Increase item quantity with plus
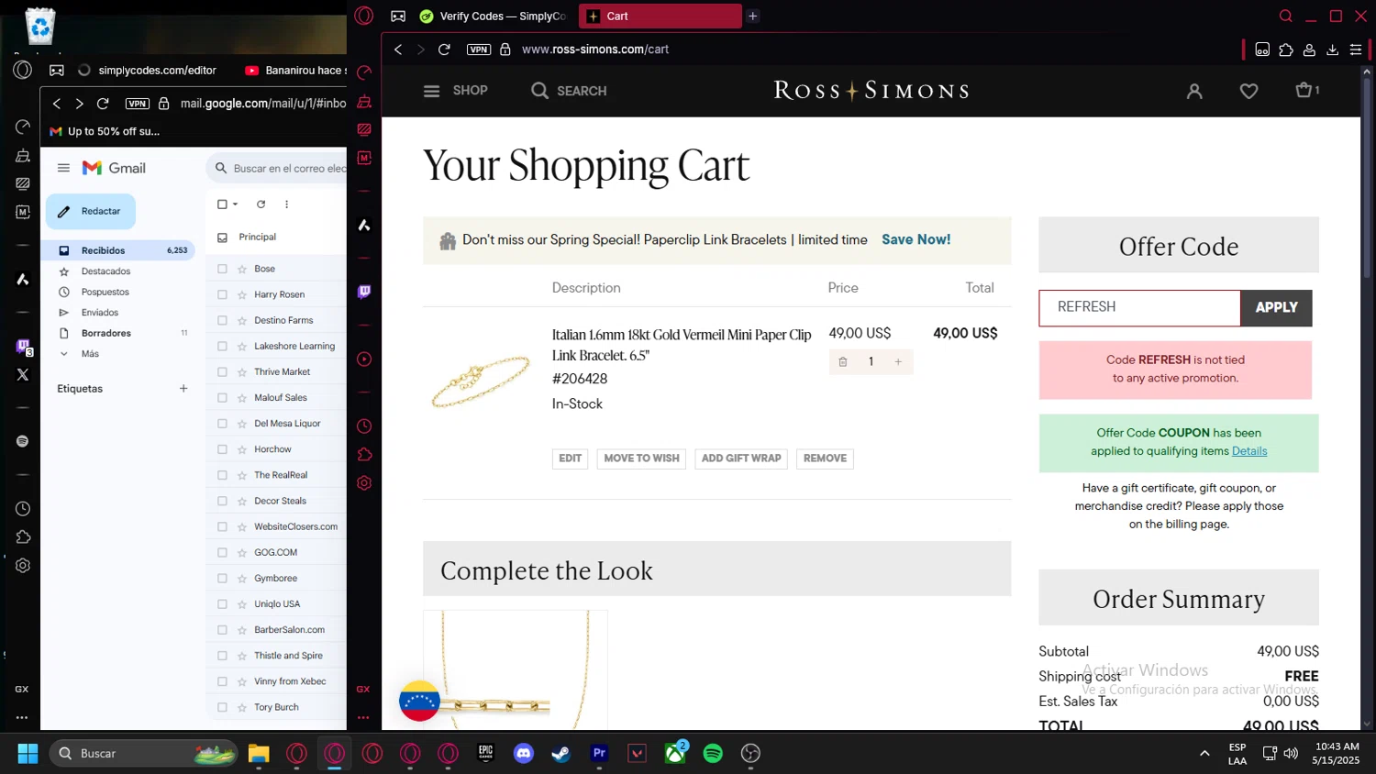Viewport: 1376px width, 774px height. (898, 362)
